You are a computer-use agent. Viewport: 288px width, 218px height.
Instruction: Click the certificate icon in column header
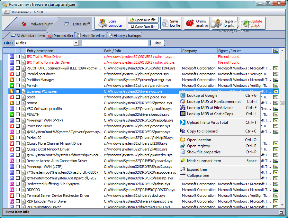click(275, 51)
